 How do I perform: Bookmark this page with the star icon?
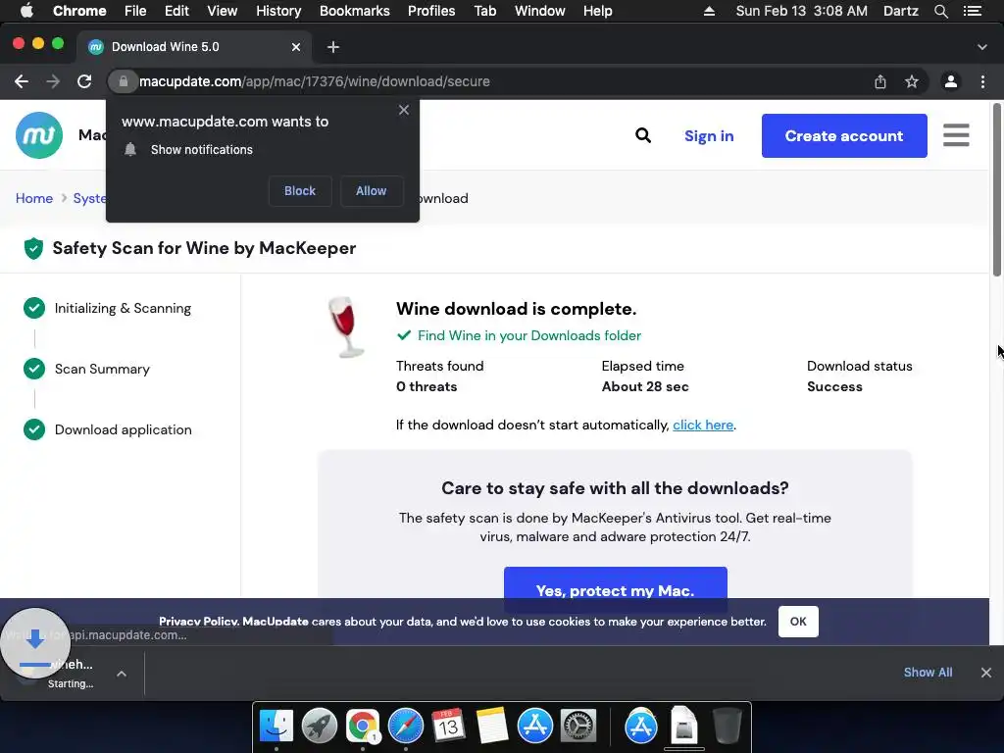[912, 81]
